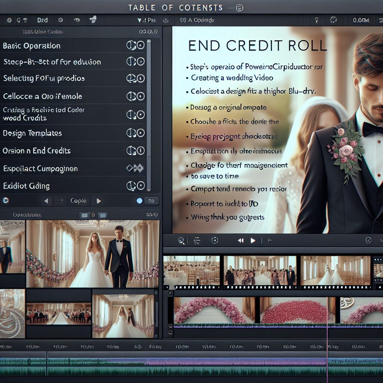Click the list settings icon next to the magnifier
This screenshot has height=383, width=383.
click(197, 241)
